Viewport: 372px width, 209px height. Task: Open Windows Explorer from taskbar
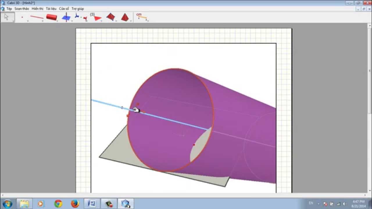[24, 203]
